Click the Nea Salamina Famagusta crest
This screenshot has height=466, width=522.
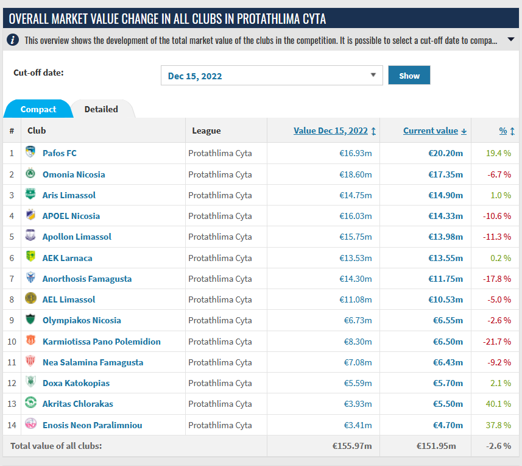(30, 361)
